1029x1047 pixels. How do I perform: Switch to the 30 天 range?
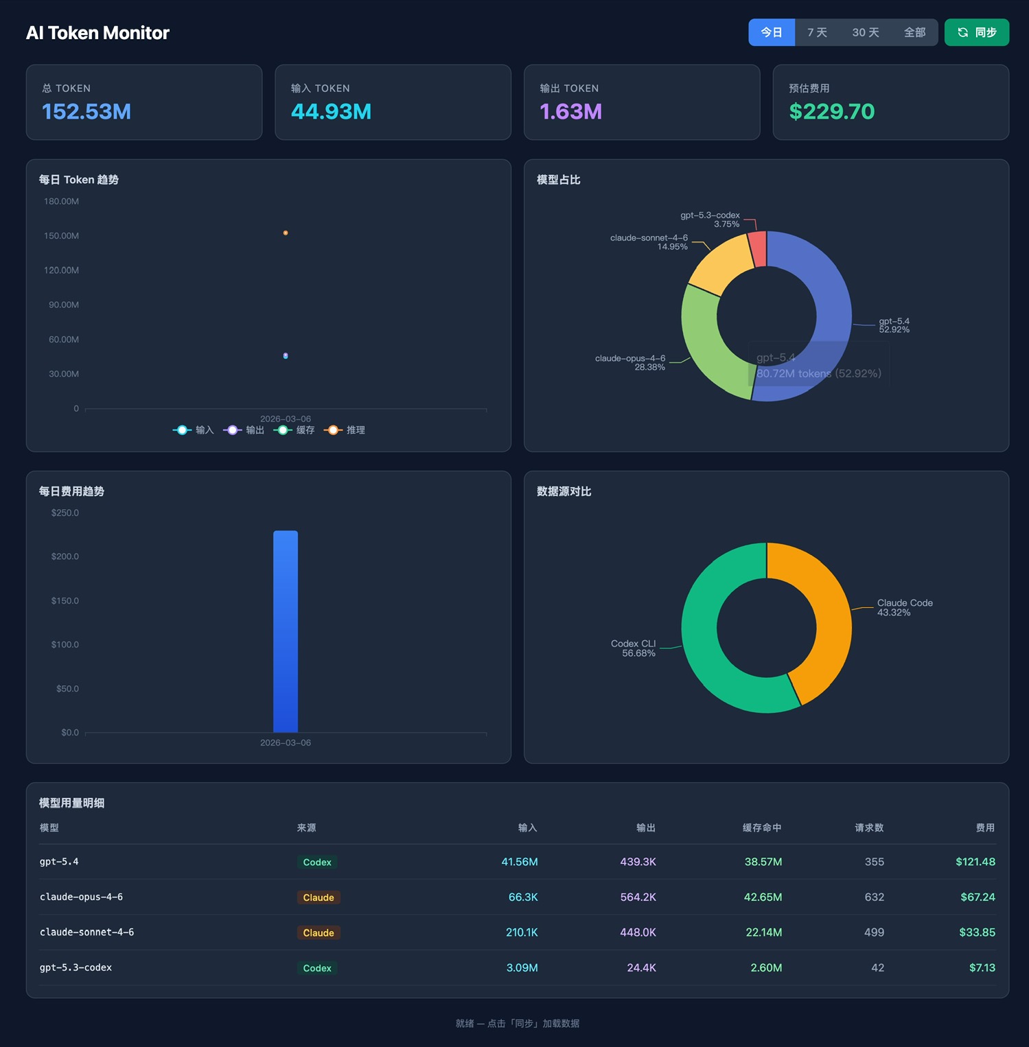point(866,32)
